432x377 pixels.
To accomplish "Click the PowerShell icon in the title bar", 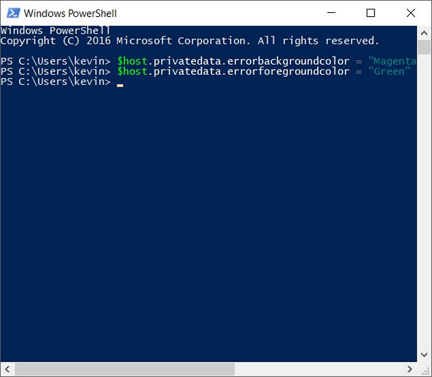I will pyautogui.click(x=12, y=13).
